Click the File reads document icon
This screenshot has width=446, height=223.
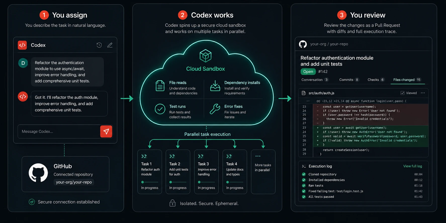[160, 86]
